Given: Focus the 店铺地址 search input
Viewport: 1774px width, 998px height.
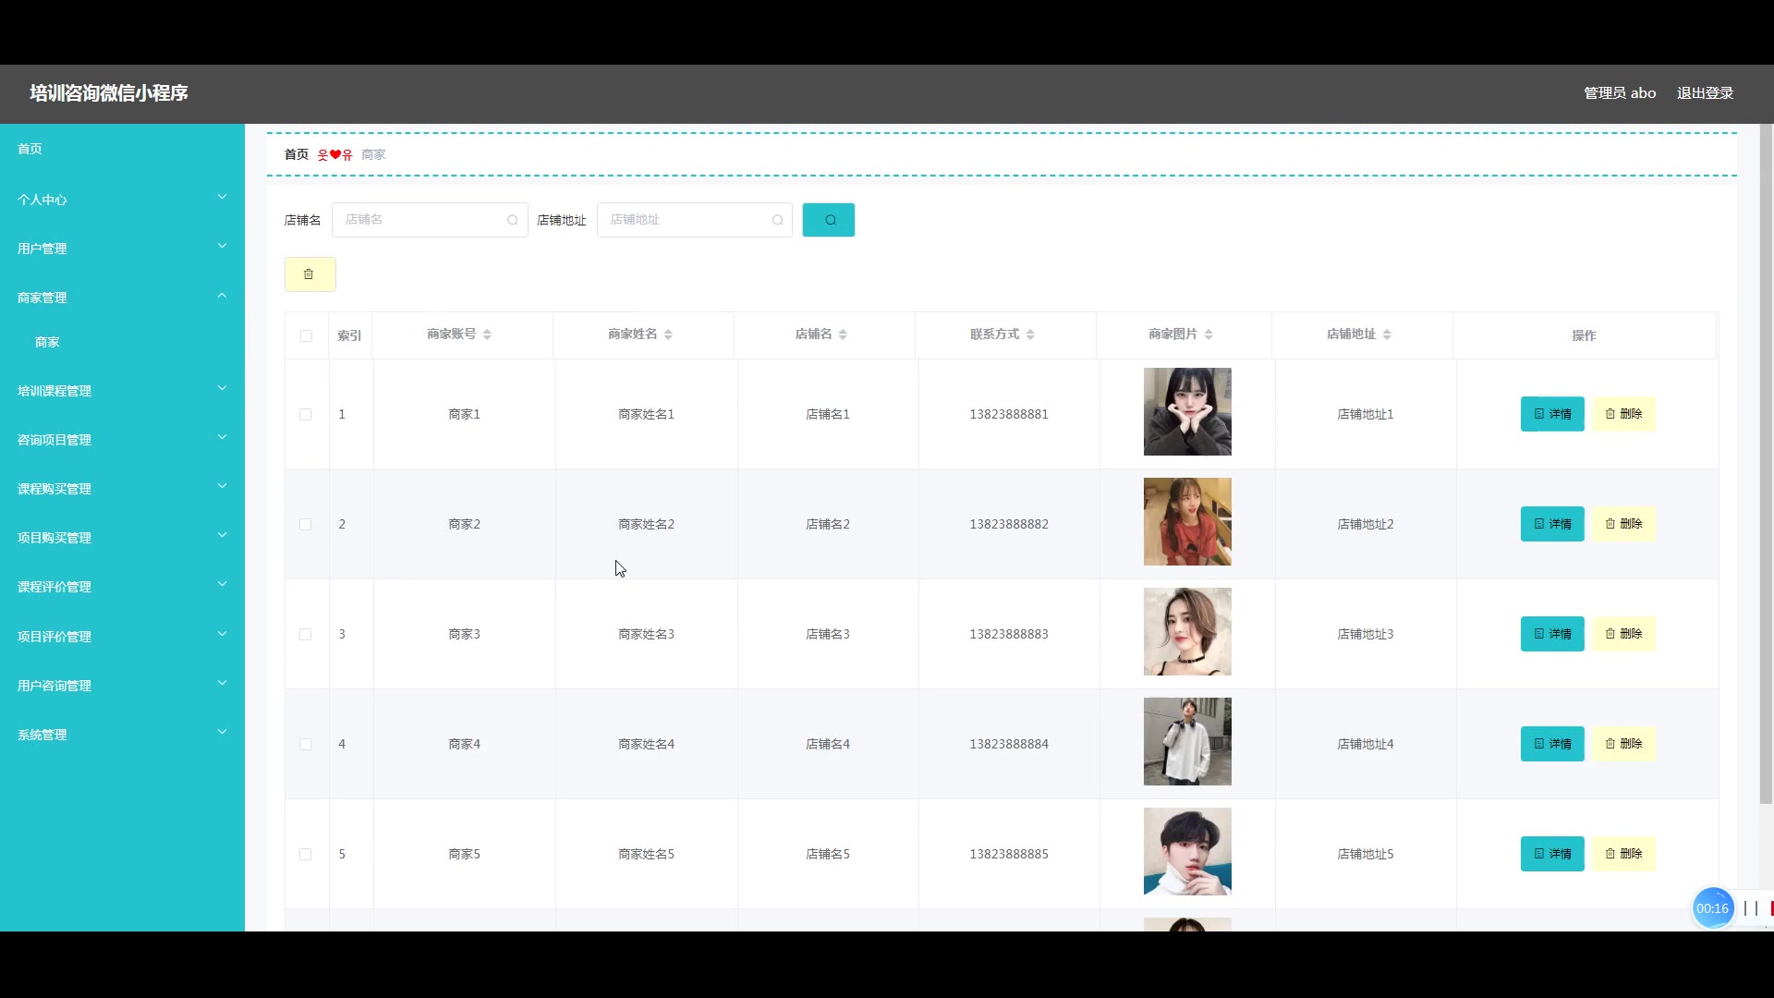Looking at the screenshot, I should pyautogui.click(x=695, y=220).
